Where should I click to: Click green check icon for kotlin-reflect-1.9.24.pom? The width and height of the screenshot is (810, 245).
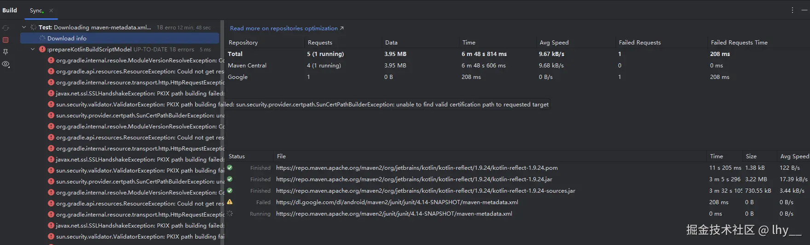point(230,167)
